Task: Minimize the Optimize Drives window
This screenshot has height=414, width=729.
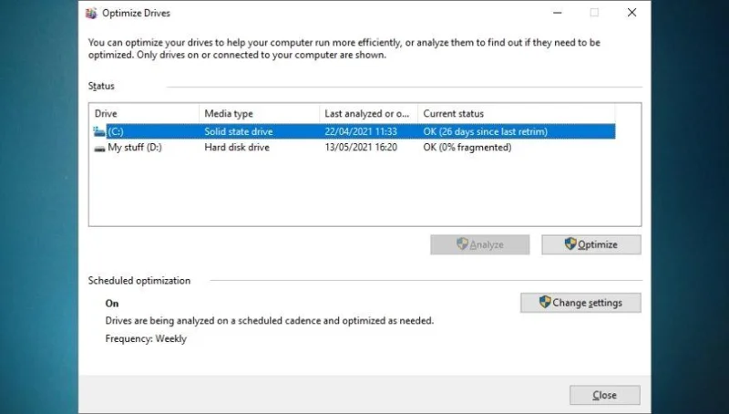Action: click(x=558, y=13)
